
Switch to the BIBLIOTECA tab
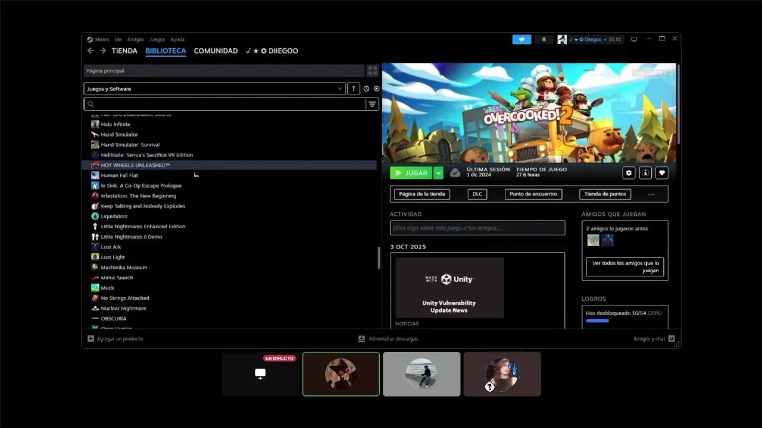coord(165,51)
